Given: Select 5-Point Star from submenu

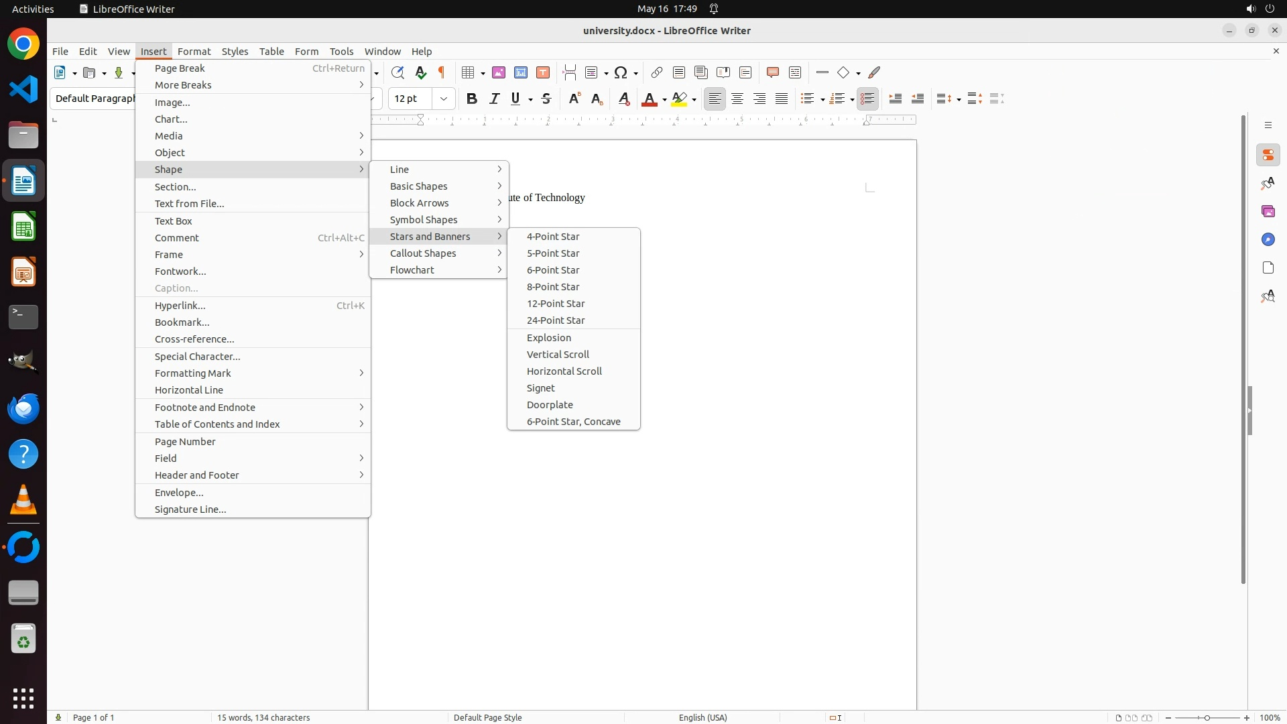Looking at the screenshot, I should [553, 253].
